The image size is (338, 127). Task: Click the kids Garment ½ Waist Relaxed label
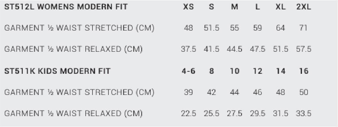[x=73, y=113]
